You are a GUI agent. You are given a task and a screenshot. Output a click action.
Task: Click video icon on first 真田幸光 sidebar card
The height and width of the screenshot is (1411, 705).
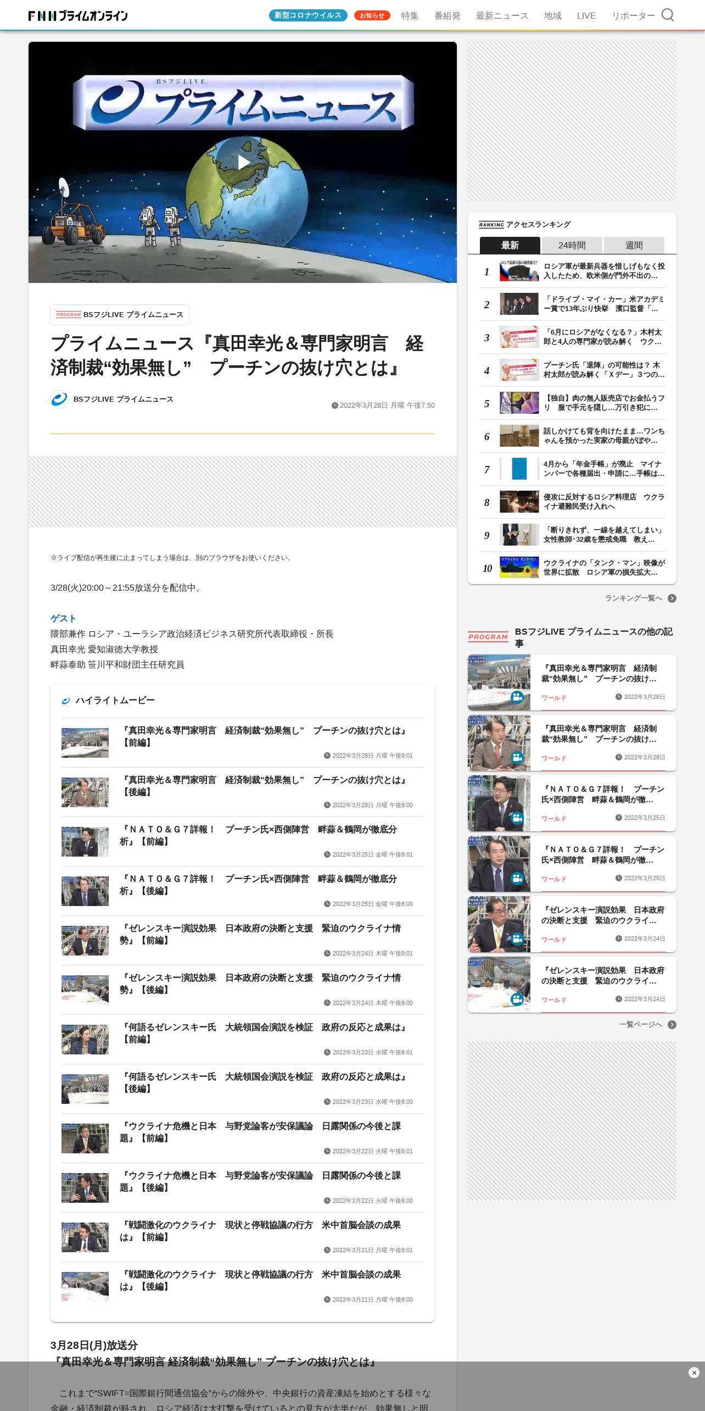pos(517,697)
